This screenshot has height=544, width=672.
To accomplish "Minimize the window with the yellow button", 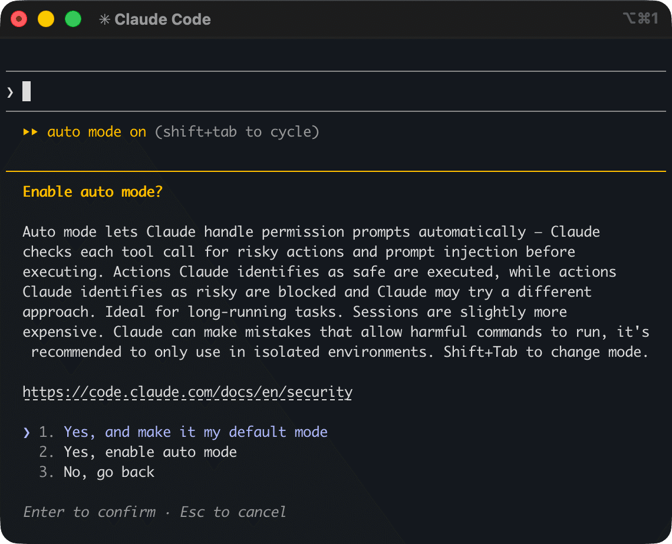I will tap(46, 19).
